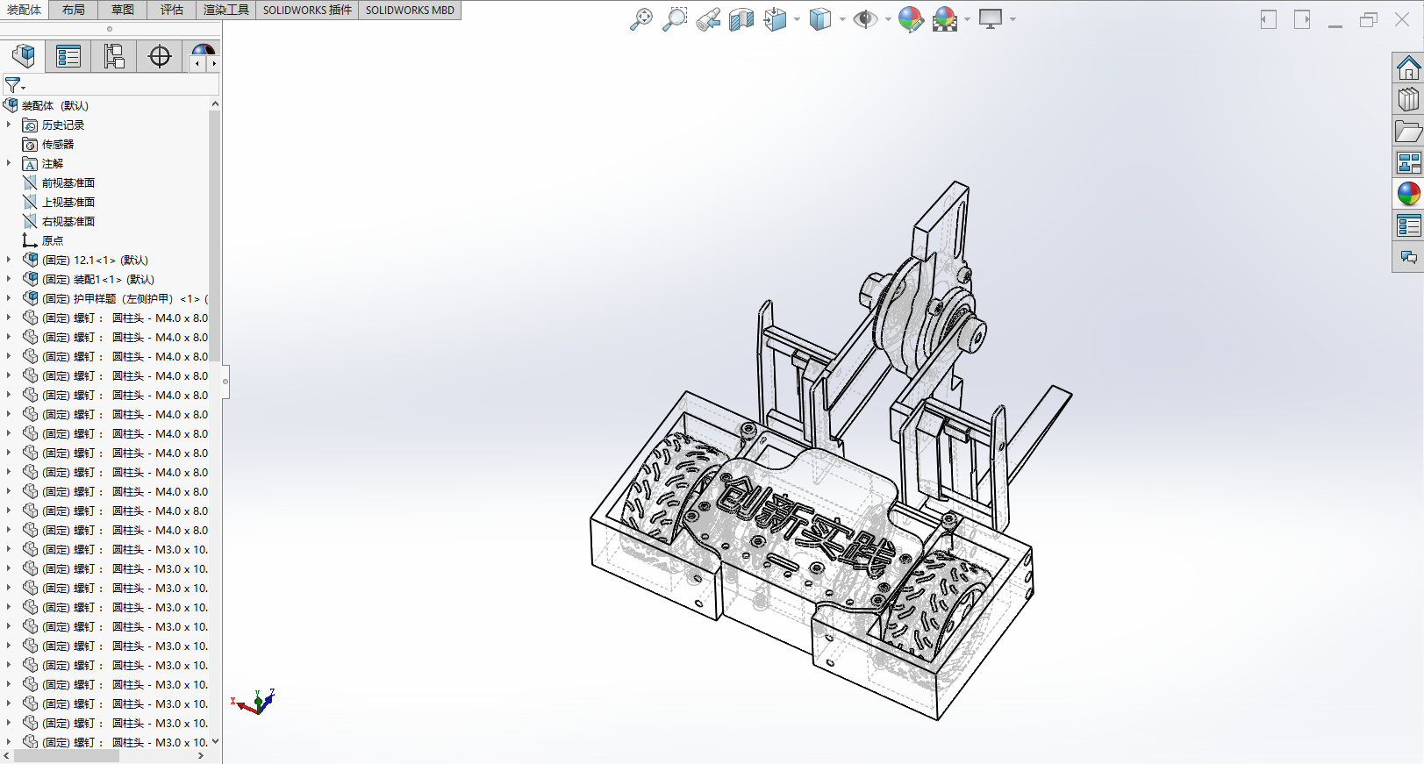Switch to the SOLIDWORKS MBD tab
The image size is (1424, 764).
coord(410,10)
